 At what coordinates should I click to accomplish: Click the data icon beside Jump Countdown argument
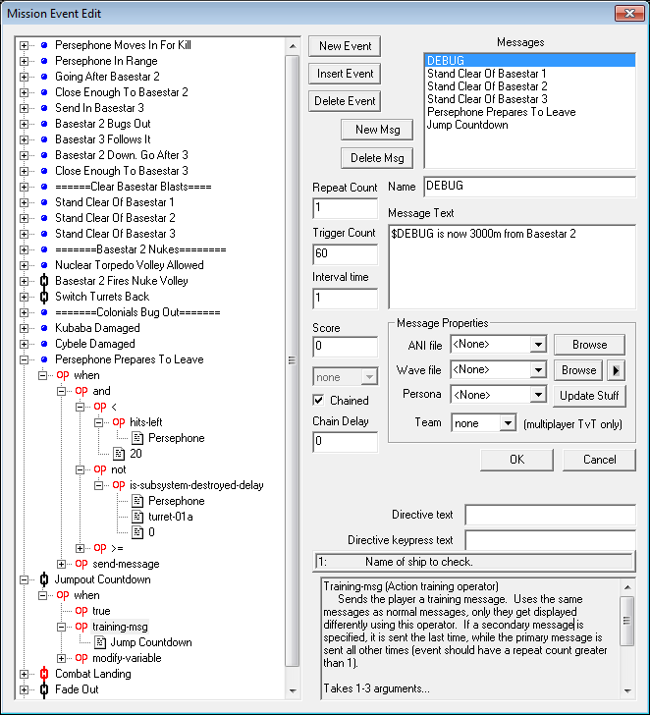(x=100, y=642)
